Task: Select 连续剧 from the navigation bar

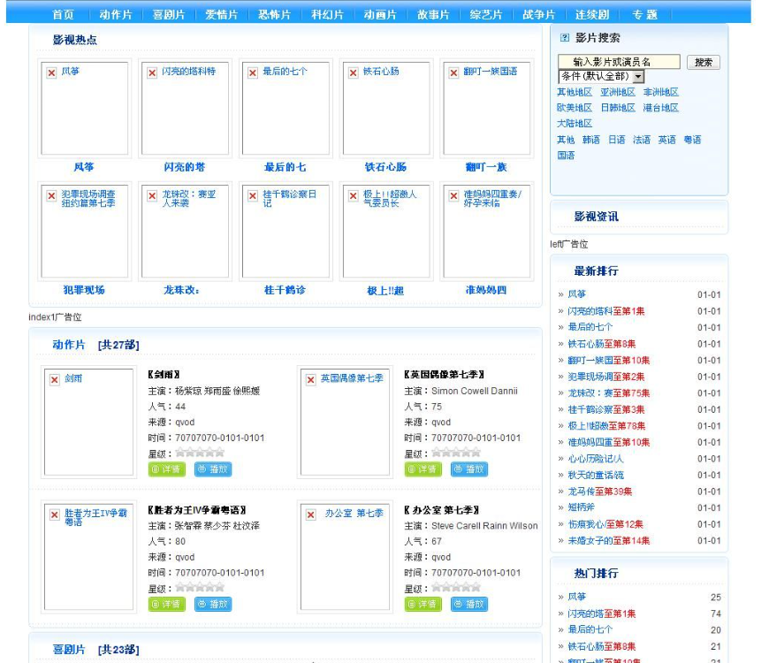Action: tap(591, 15)
